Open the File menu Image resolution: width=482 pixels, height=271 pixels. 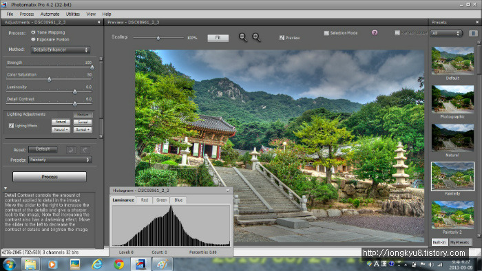[10, 14]
